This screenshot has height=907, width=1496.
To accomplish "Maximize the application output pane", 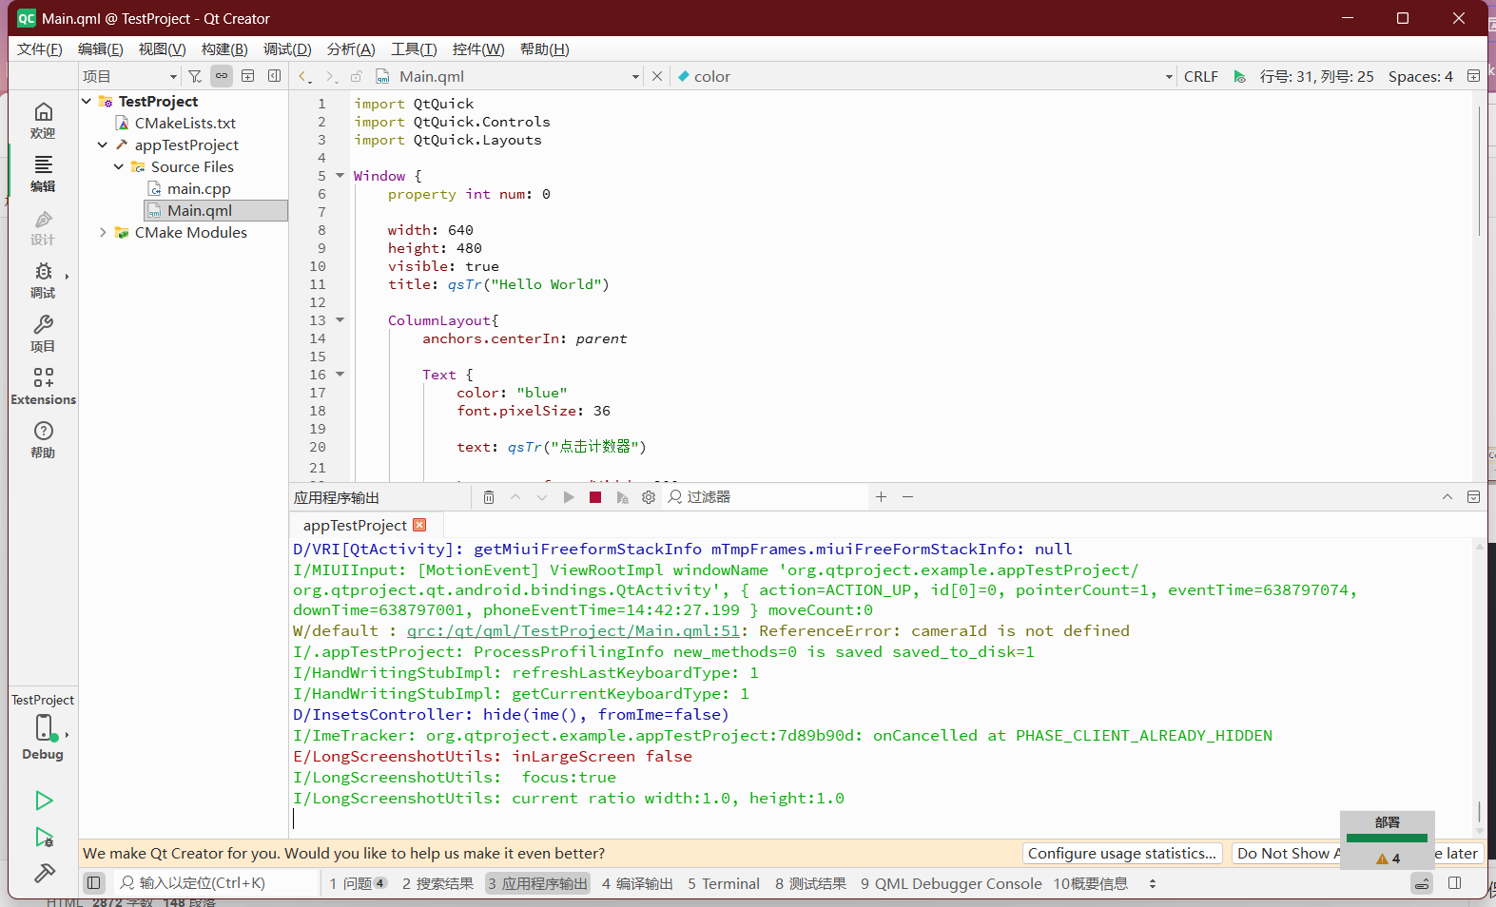I will coord(1473,497).
